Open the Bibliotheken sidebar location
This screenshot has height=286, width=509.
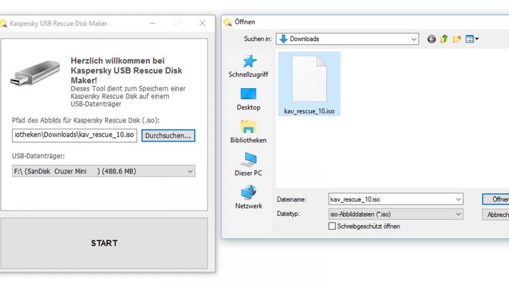249,132
